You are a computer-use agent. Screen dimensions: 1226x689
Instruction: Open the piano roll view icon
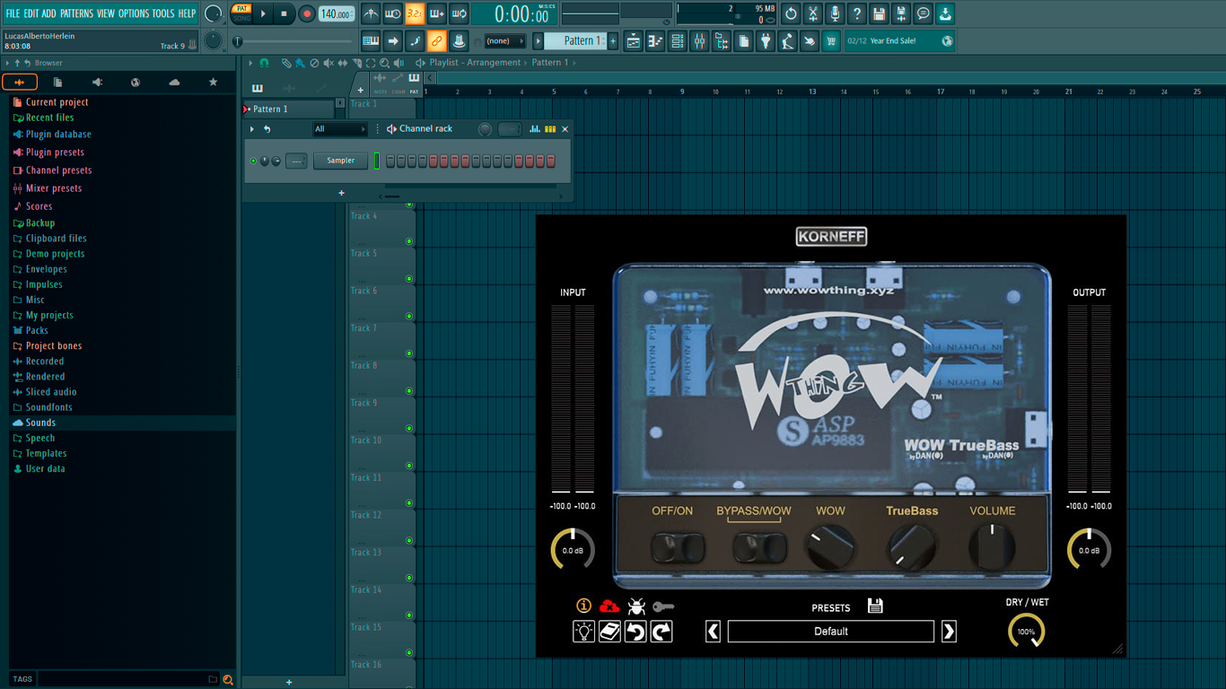click(655, 41)
